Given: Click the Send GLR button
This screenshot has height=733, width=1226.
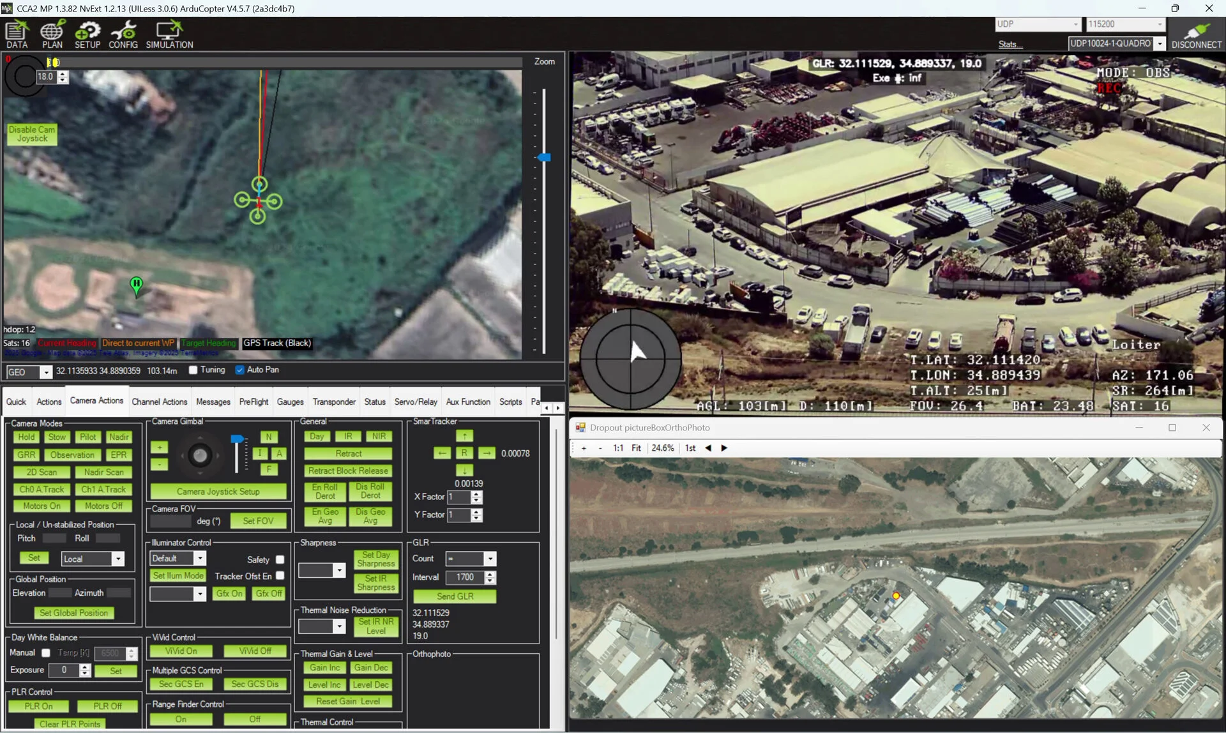Looking at the screenshot, I should click(x=455, y=597).
